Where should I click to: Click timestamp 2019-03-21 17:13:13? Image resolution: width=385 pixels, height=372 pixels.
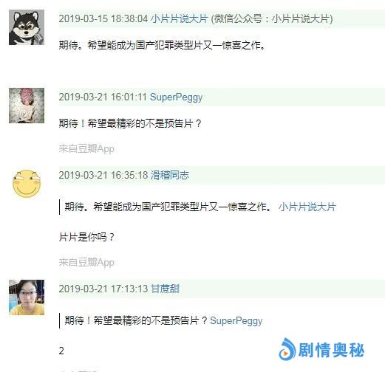[x=103, y=289]
